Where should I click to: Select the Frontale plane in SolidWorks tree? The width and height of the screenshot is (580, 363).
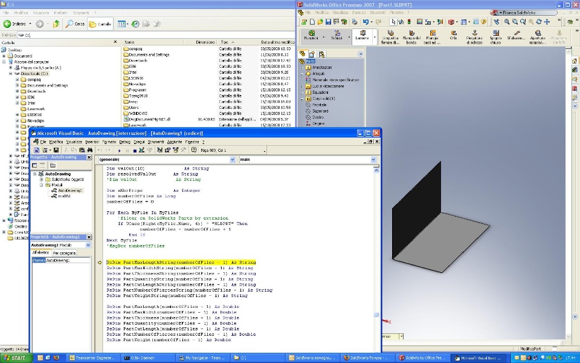pyautogui.click(x=319, y=105)
